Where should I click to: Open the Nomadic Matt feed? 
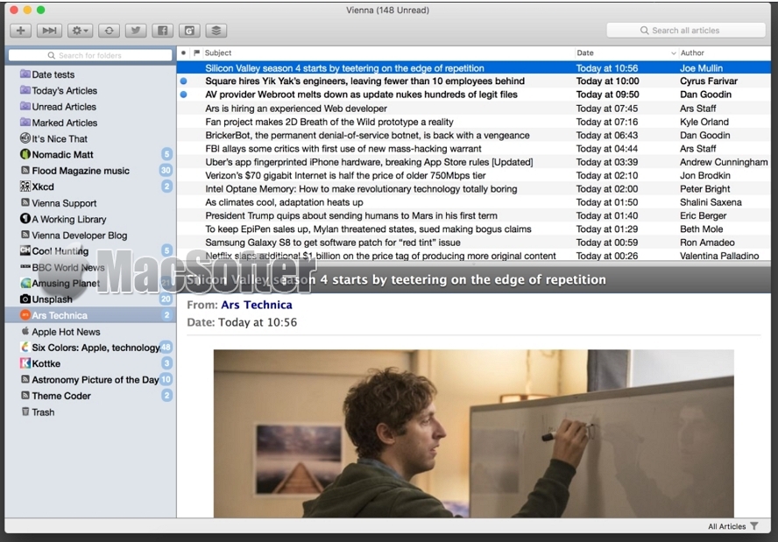pyautogui.click(x=90, y=155)
